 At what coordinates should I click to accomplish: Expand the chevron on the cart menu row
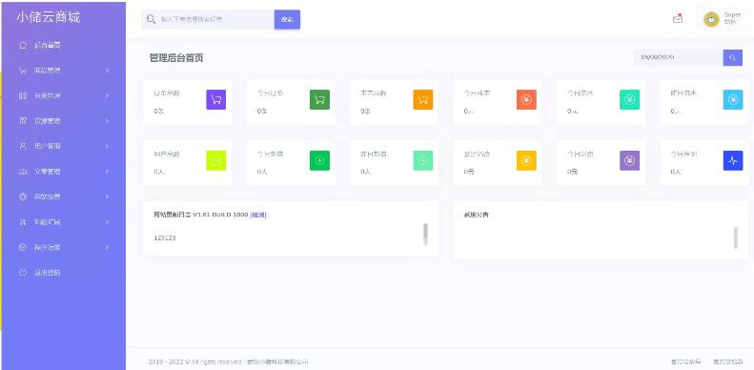(x=107, y=71)
